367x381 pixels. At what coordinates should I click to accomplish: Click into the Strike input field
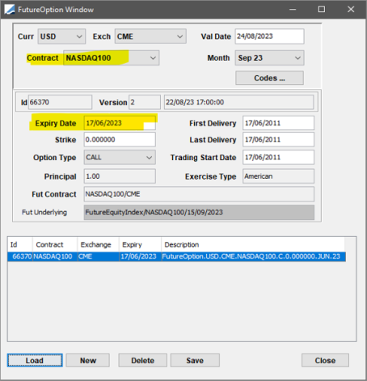120,139
